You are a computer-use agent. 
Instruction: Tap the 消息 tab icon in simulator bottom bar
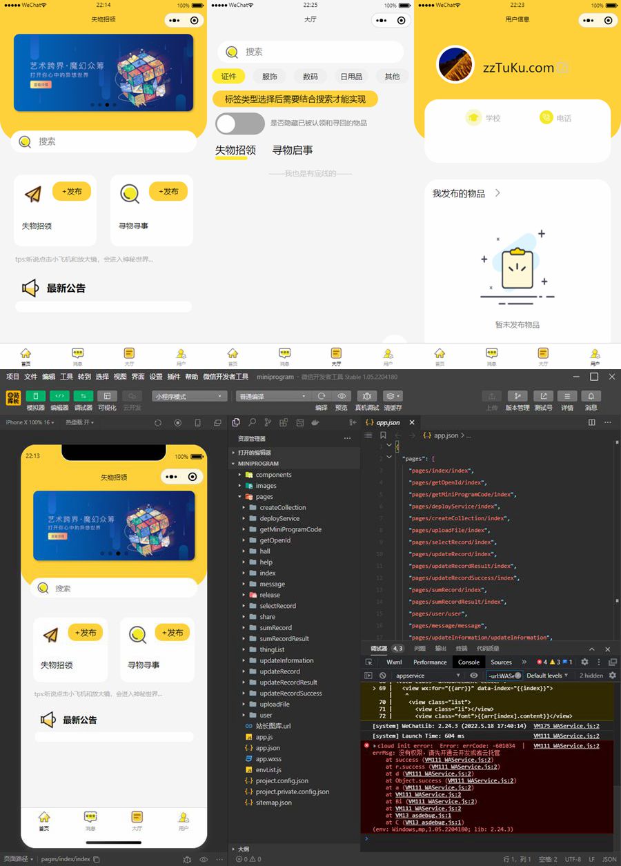point(90,817)
